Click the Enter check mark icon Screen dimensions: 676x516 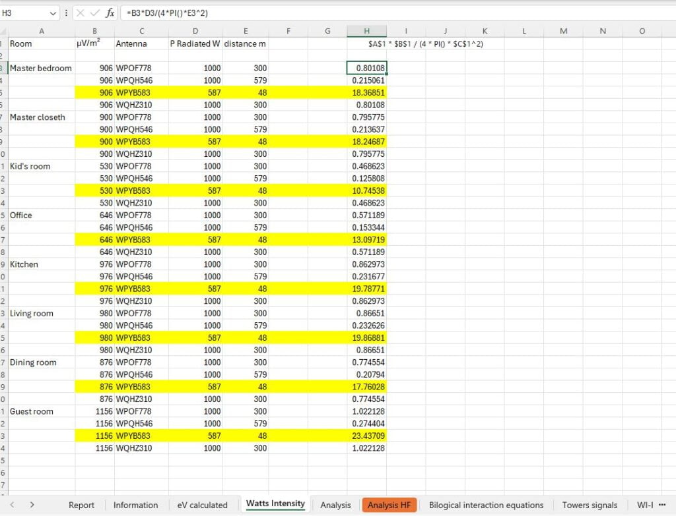[94, 11]
